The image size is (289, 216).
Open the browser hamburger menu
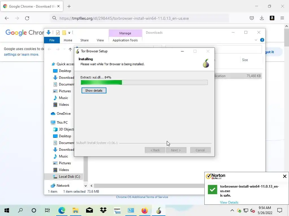282,18
